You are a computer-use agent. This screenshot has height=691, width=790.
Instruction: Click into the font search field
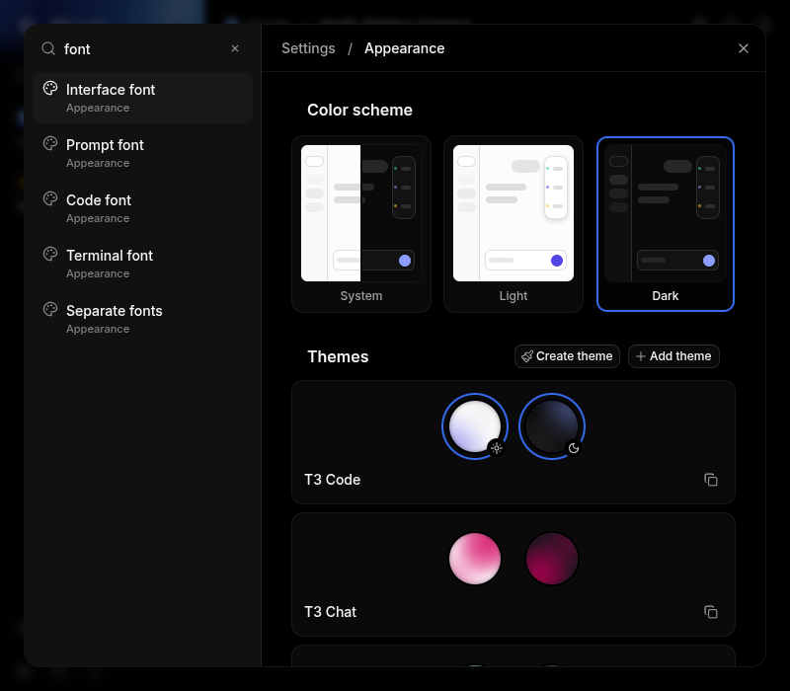coord(143,48)
